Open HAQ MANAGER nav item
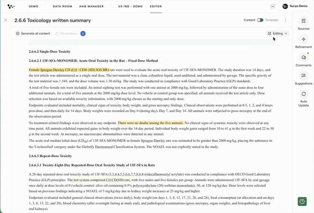Viewport: 314px width, 213px height. pyautogui.click(x=91, y=7)
